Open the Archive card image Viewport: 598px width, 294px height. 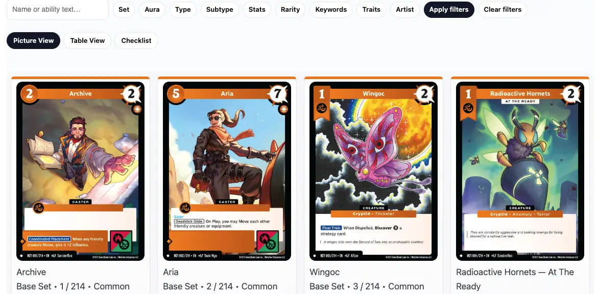pos(81,171)
